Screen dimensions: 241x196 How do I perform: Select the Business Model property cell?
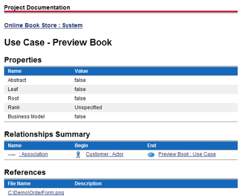[26, 117]
